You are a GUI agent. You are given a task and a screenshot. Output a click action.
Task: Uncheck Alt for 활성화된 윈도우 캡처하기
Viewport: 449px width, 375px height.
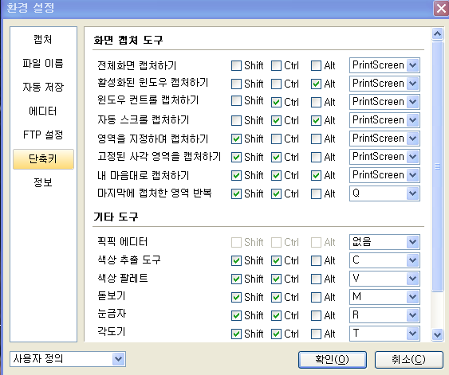click(316, 84)
